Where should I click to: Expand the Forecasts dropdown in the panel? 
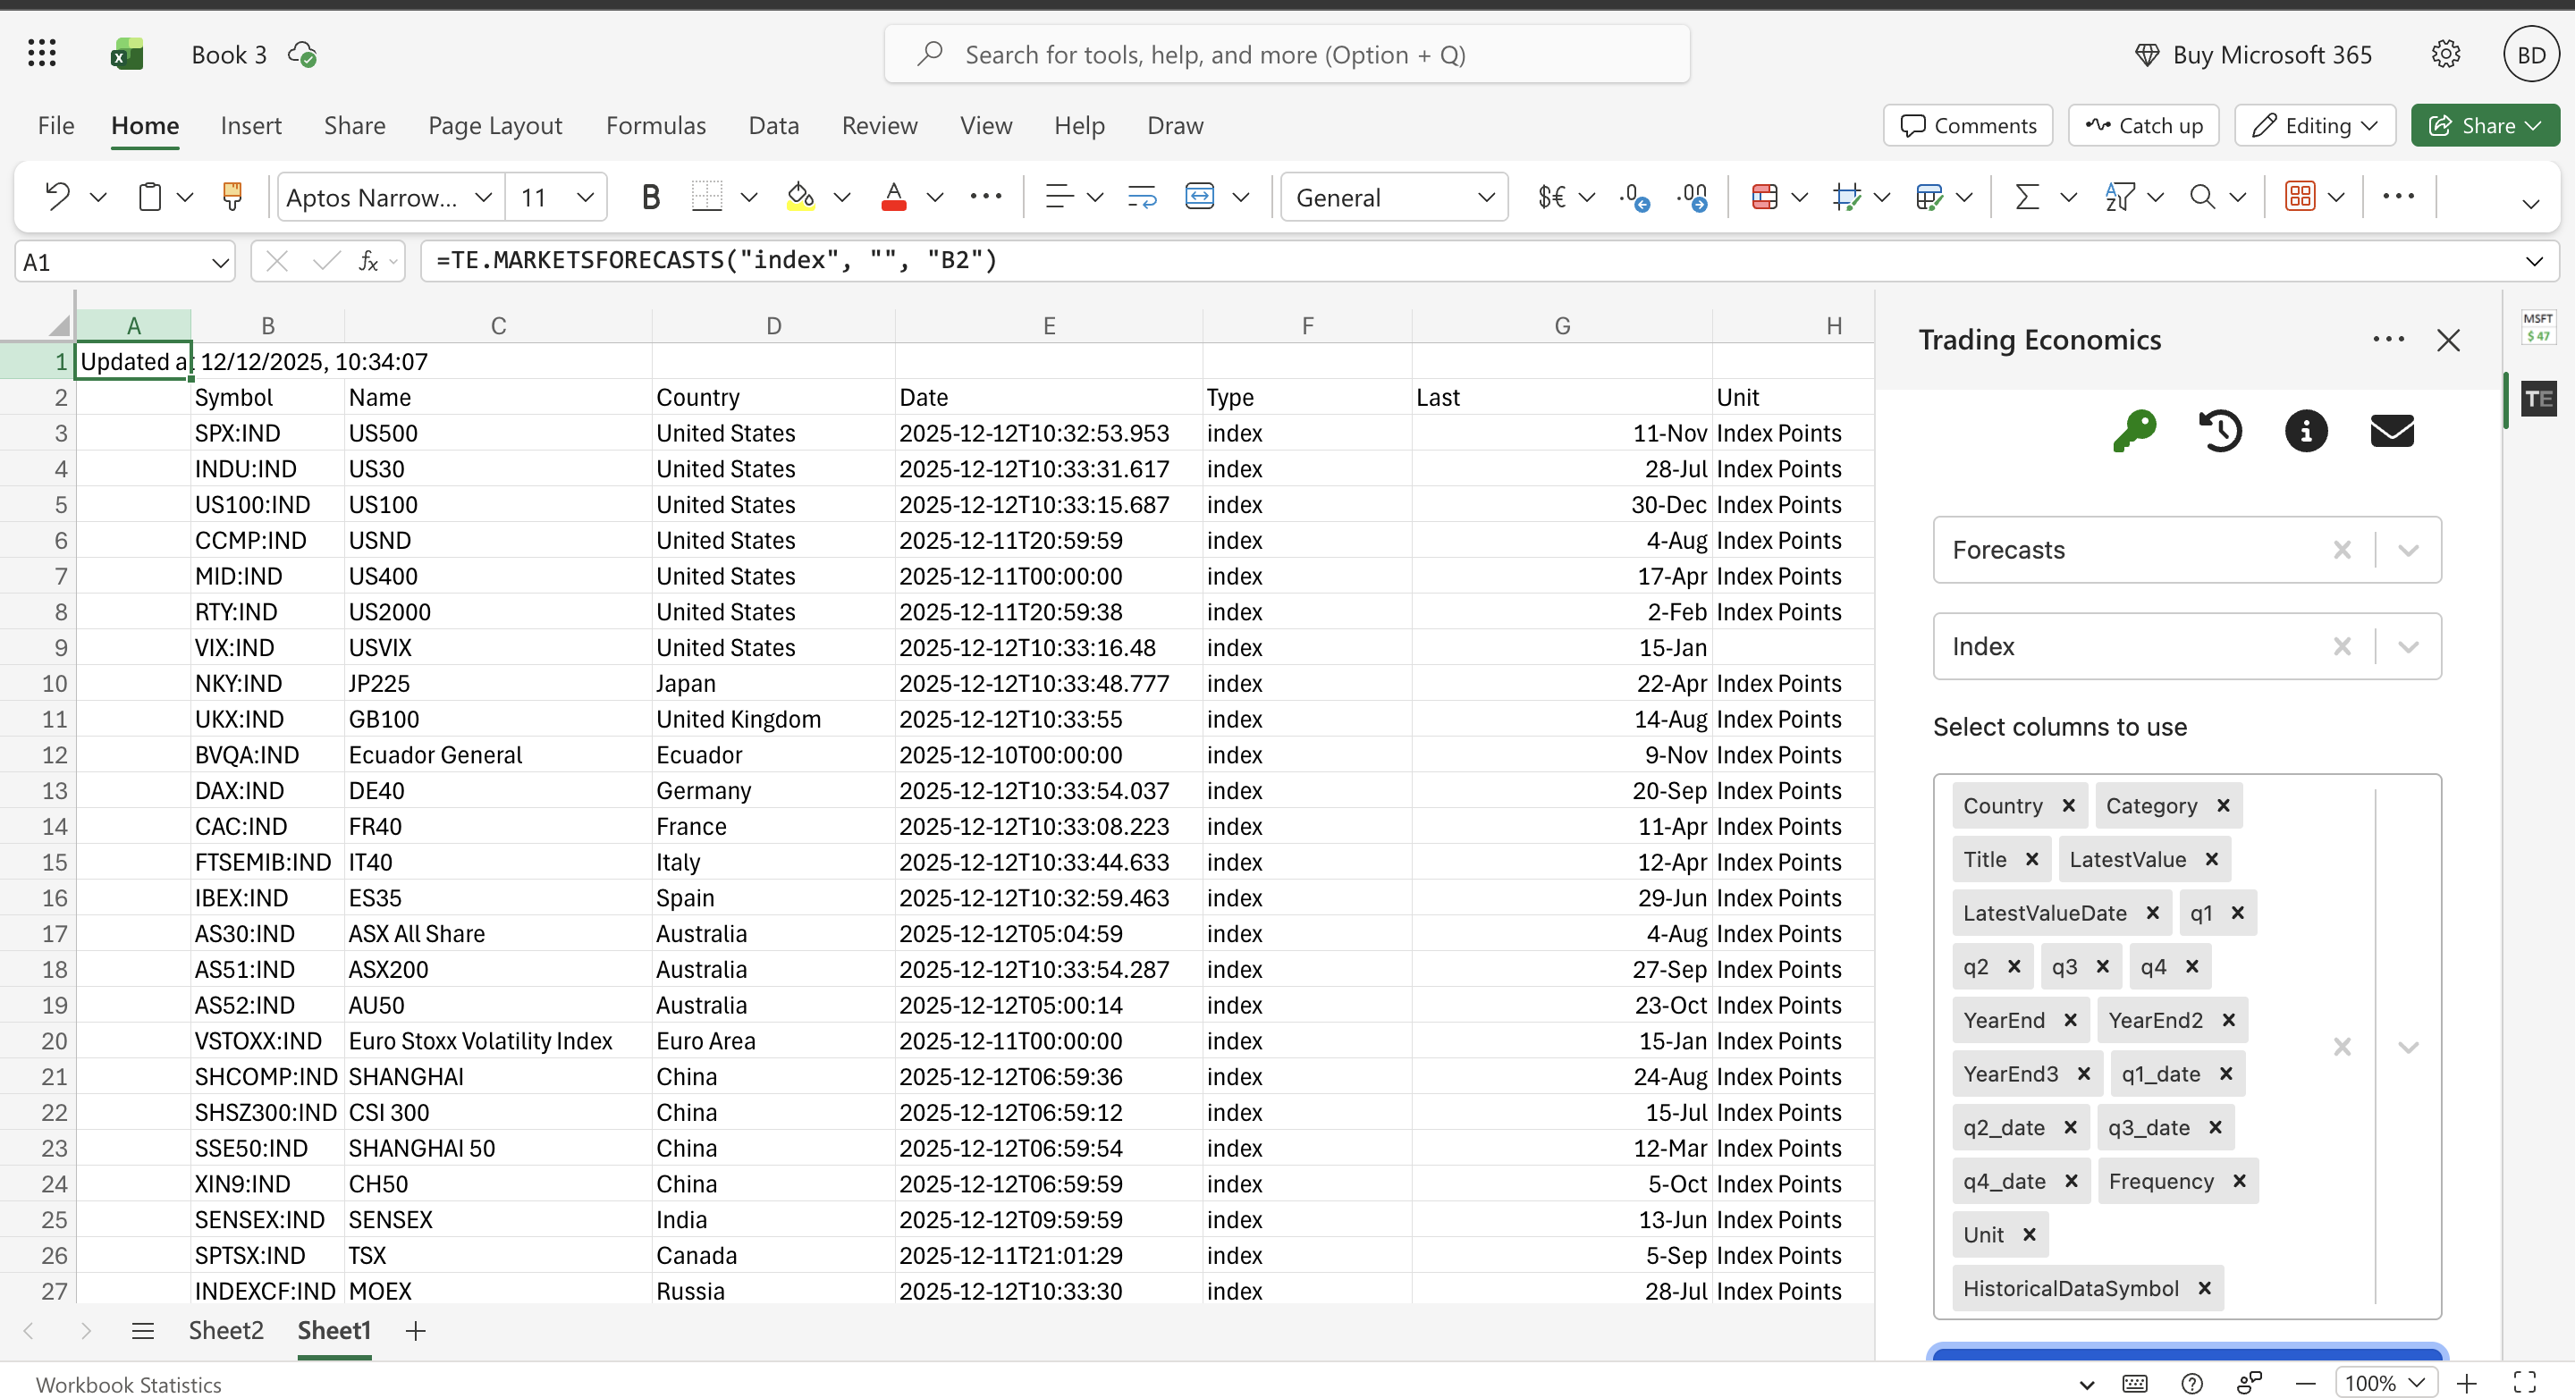pos(2408,550)
